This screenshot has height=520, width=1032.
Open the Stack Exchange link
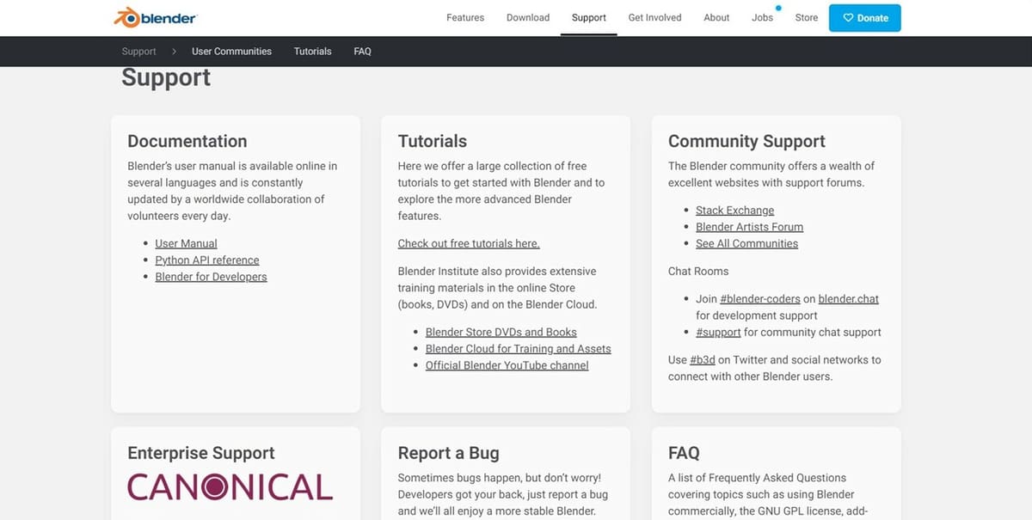tap(735, 211)
